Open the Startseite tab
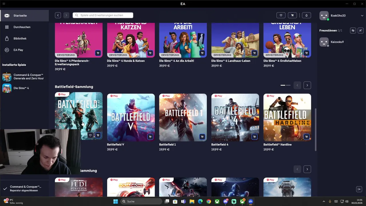Screen dimensions: 366x206 click(25, 15)
